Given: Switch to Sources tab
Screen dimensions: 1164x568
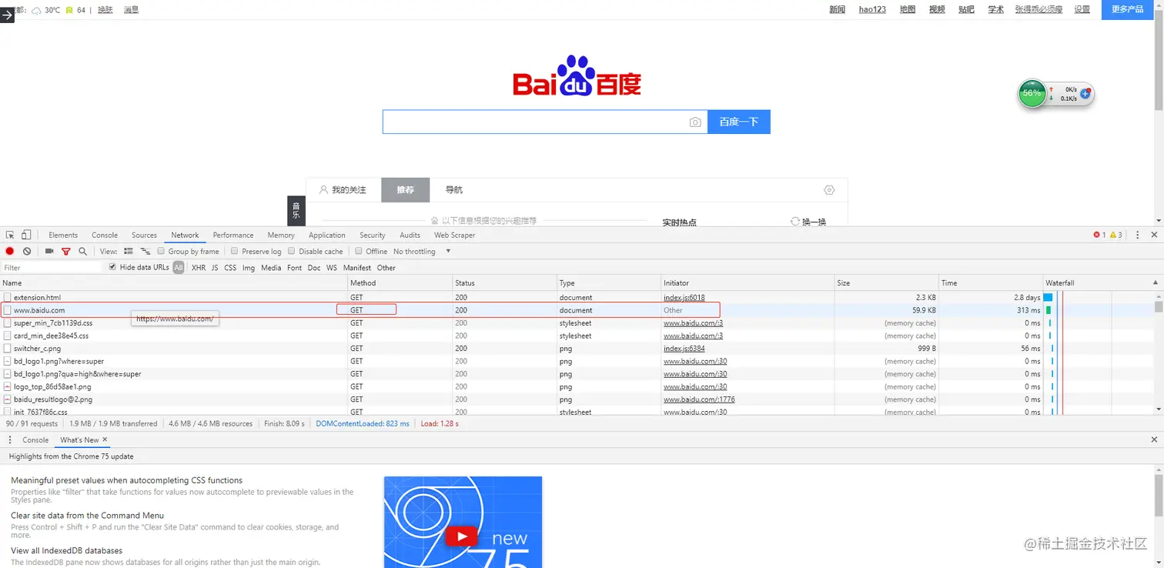Looking at the screenshot, I should coord(144,235).
